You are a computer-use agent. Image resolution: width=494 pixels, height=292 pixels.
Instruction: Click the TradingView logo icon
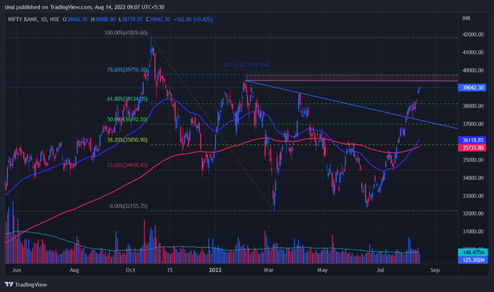pyautogui.click(x=9, y=284)
